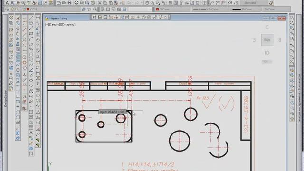
Task: Open the plot style dropdown
Action: point(276,9)
